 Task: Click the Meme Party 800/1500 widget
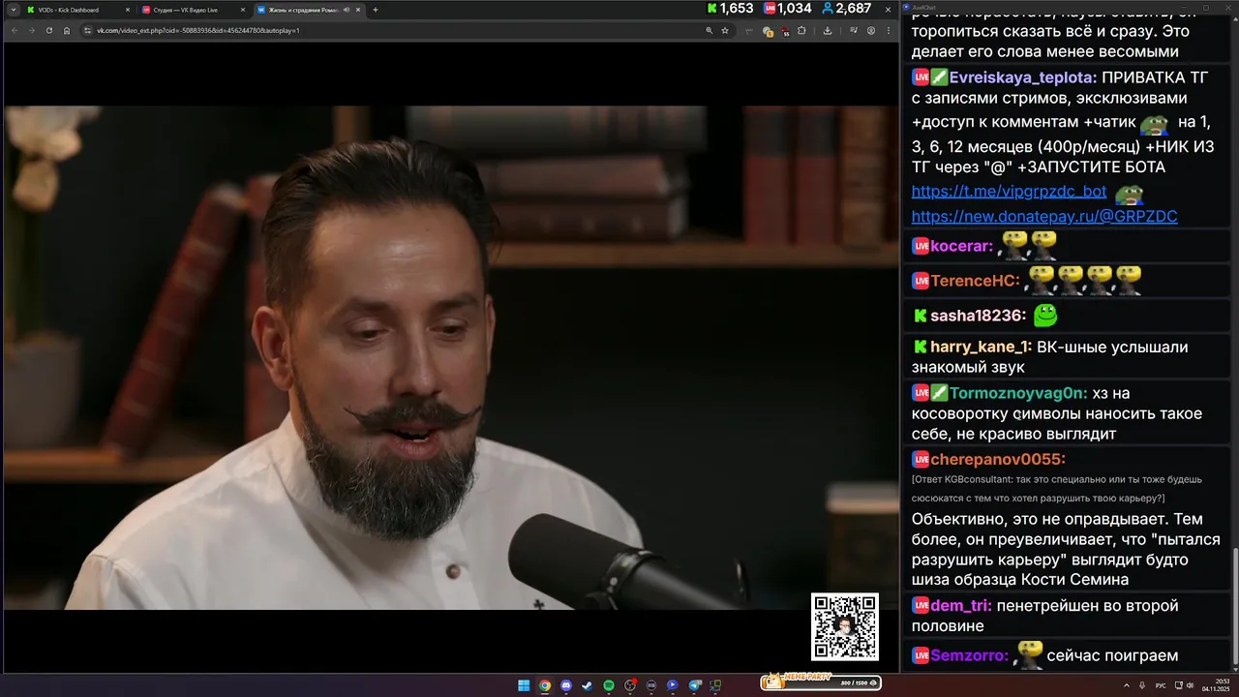pos(821,682)
